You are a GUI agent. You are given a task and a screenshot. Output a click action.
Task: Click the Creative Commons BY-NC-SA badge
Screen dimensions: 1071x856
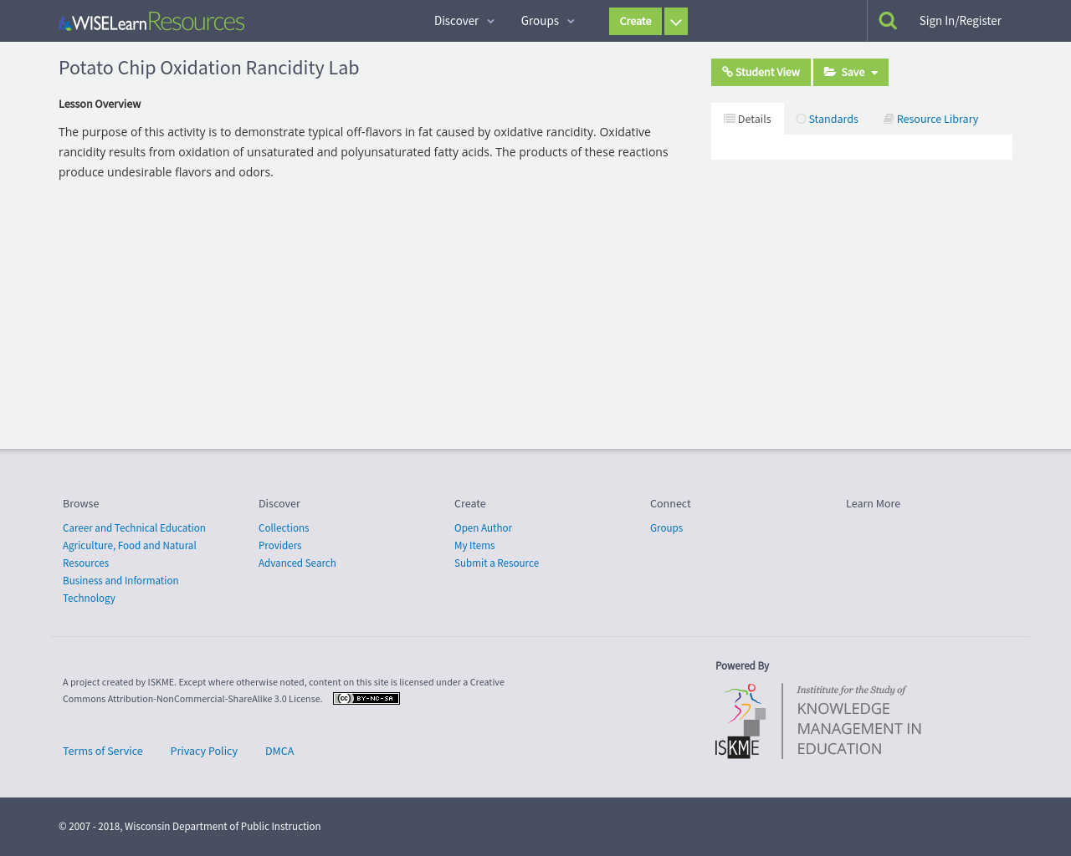[x=366, y=699]
